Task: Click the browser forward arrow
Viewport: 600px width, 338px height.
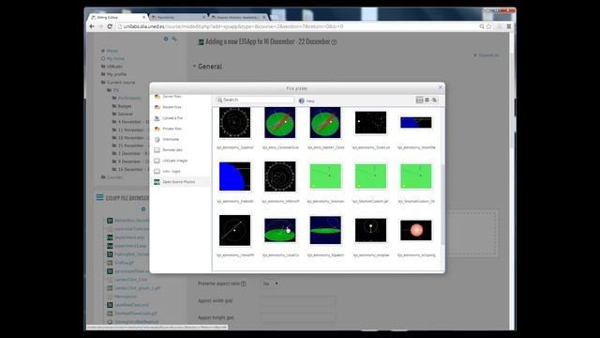Action: click(100, 26)
